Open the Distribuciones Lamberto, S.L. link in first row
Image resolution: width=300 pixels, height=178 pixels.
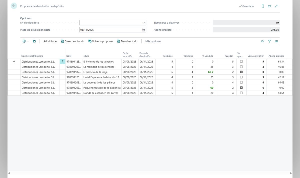coord(38,62)
